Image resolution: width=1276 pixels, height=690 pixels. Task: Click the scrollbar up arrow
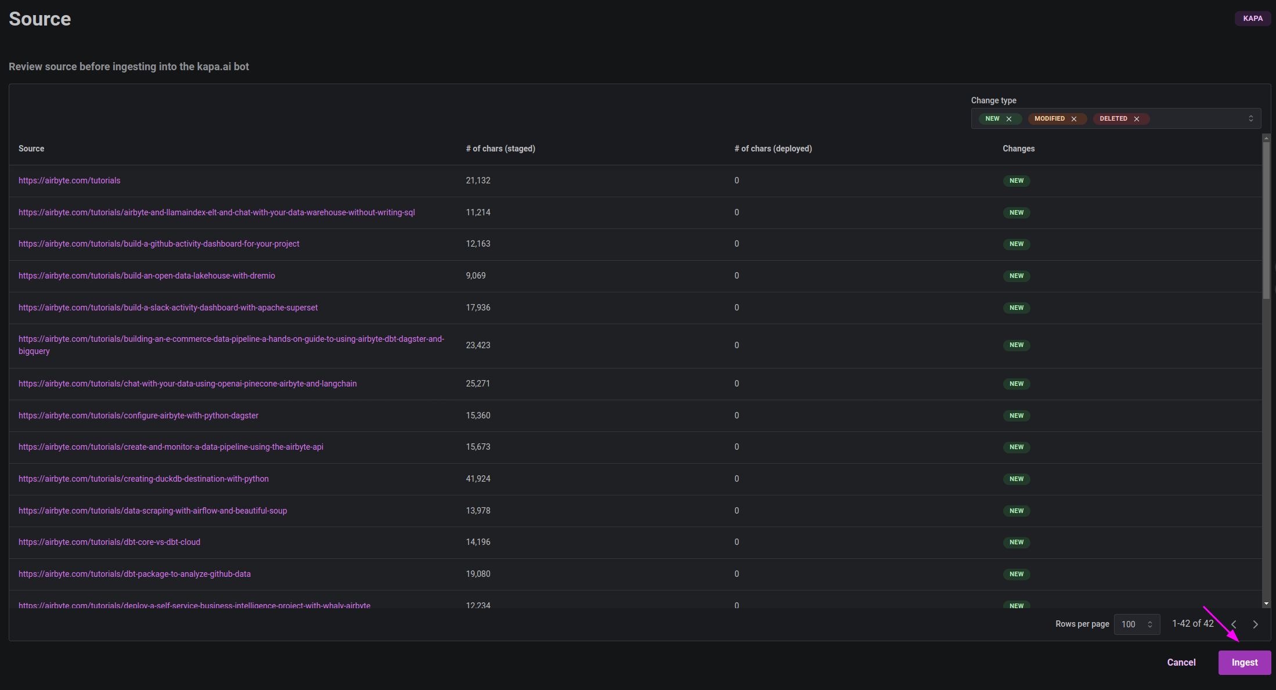pyautogui.click(x=1266, y=138)
